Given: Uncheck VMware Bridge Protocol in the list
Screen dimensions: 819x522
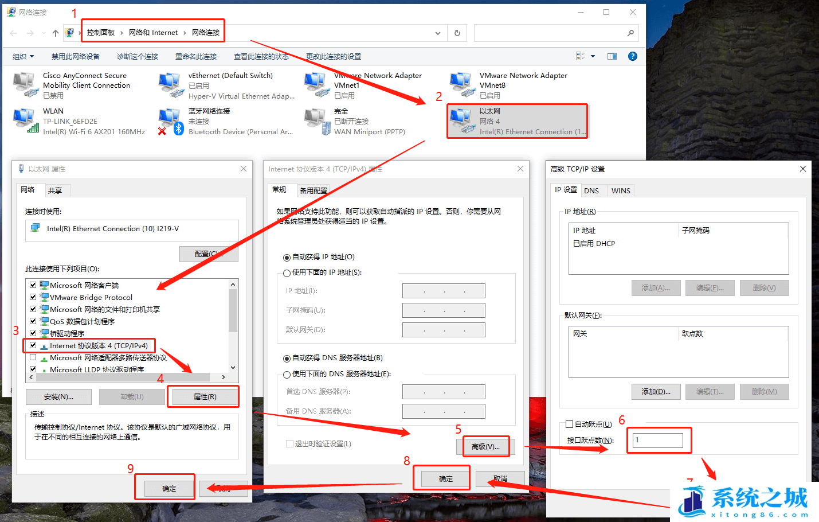Looking at the screenshot, I should pyautogui.click(x=33, y=297).
